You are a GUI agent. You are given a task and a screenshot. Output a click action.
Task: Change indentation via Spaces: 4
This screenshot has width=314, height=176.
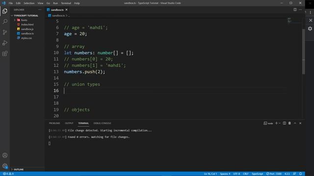pos(225,174)
